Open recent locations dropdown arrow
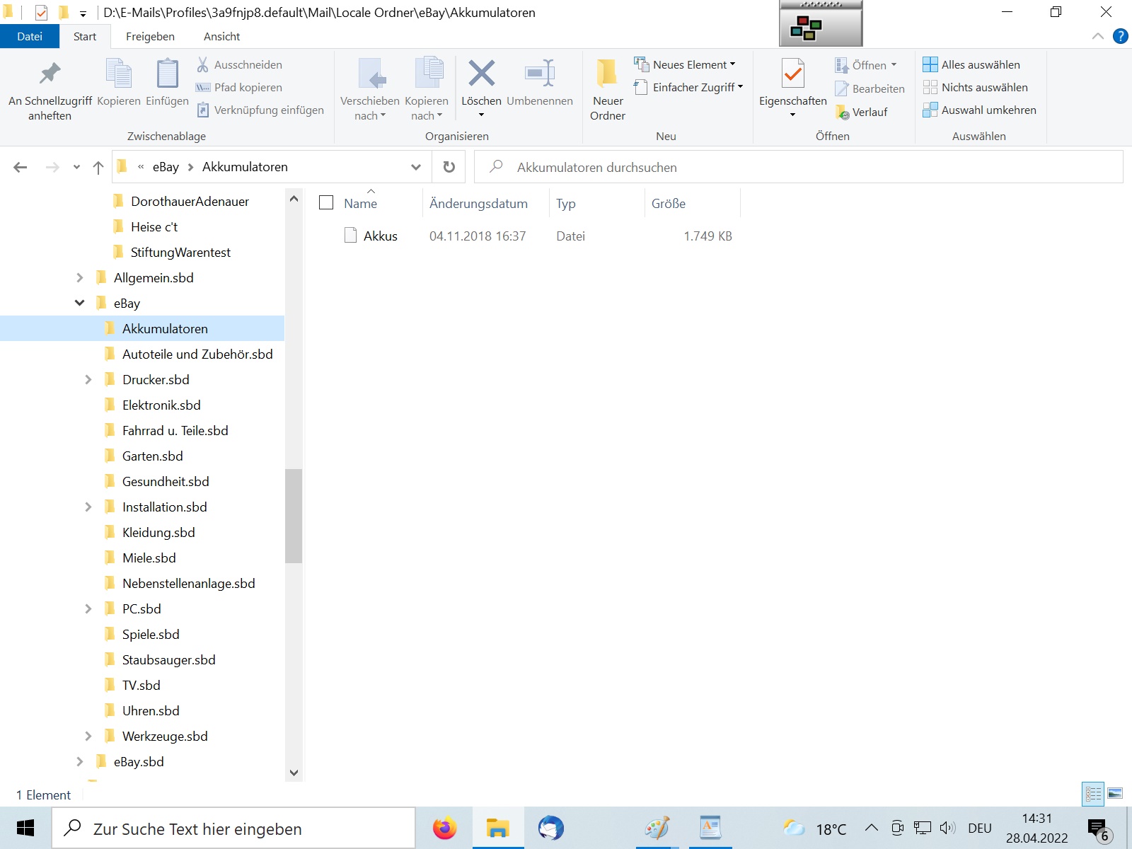 click(76, 167)
